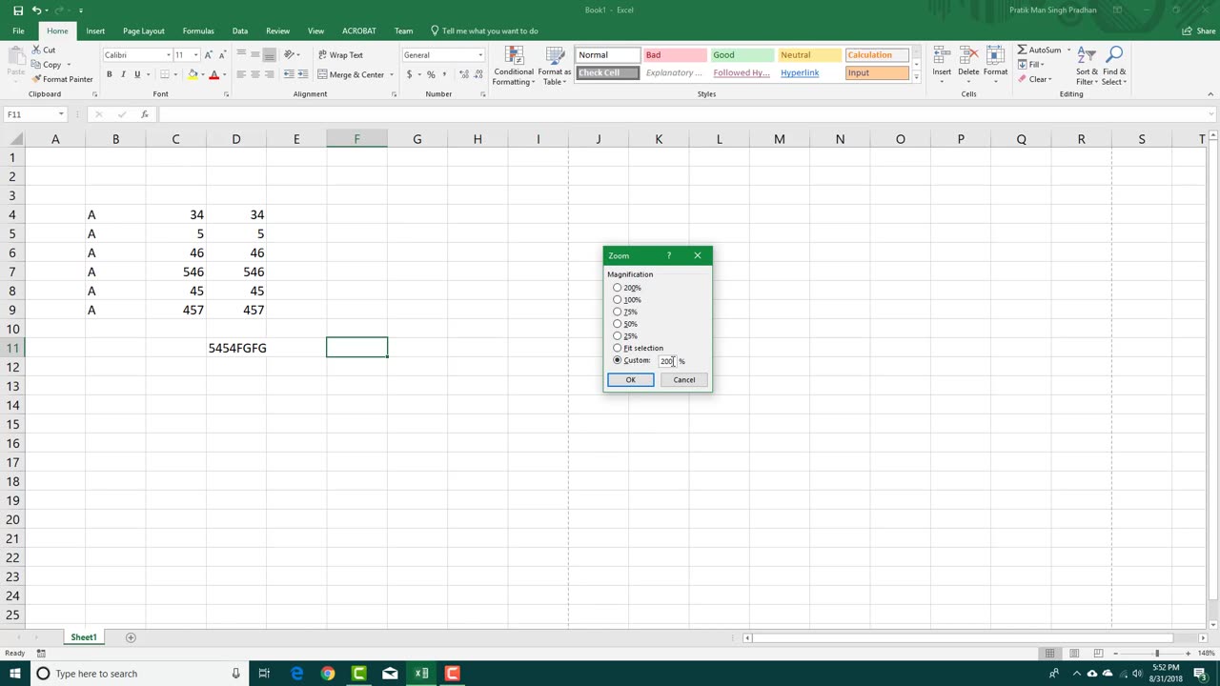The height and width of the screenshot is (686, 1220).
Task: Switch to Page Layout view in status bar
Action: pos(1074,654)
